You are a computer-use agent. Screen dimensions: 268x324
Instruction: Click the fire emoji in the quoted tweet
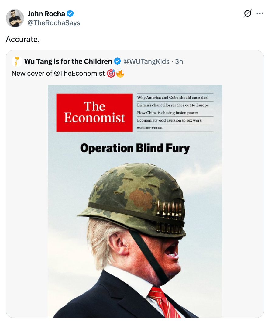click(x=121, y=73)
